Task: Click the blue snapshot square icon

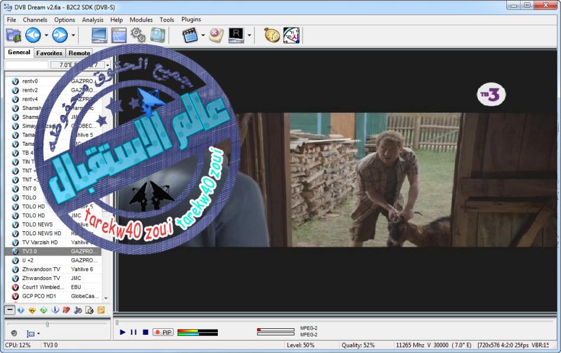Action: click(x=157, y=35)
